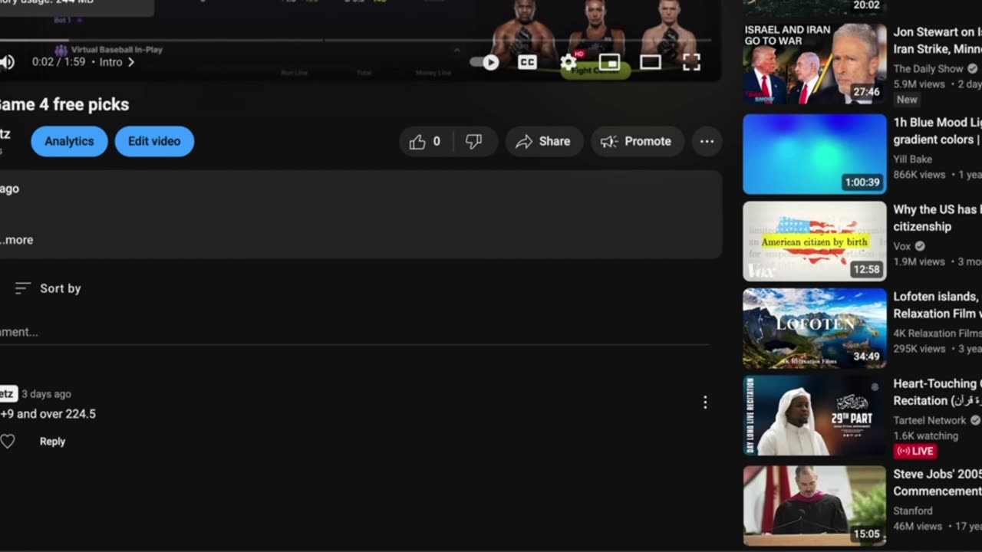Visit The Daily Show channel
Viewport: 982px width, 552px height.
click(928, 69)
